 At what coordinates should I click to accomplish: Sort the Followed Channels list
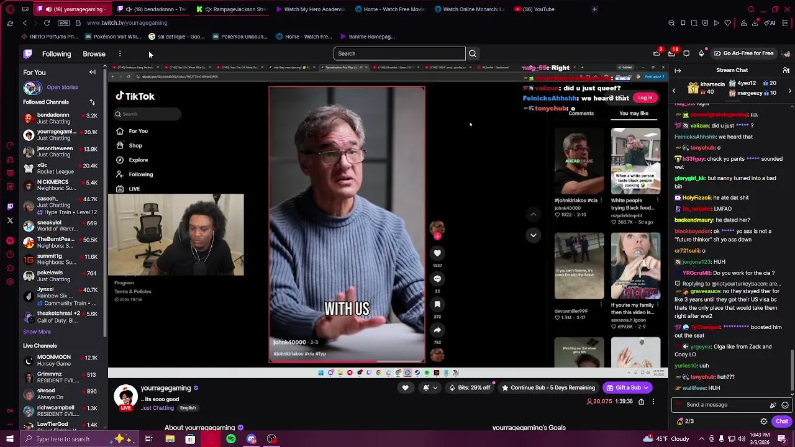92,102
